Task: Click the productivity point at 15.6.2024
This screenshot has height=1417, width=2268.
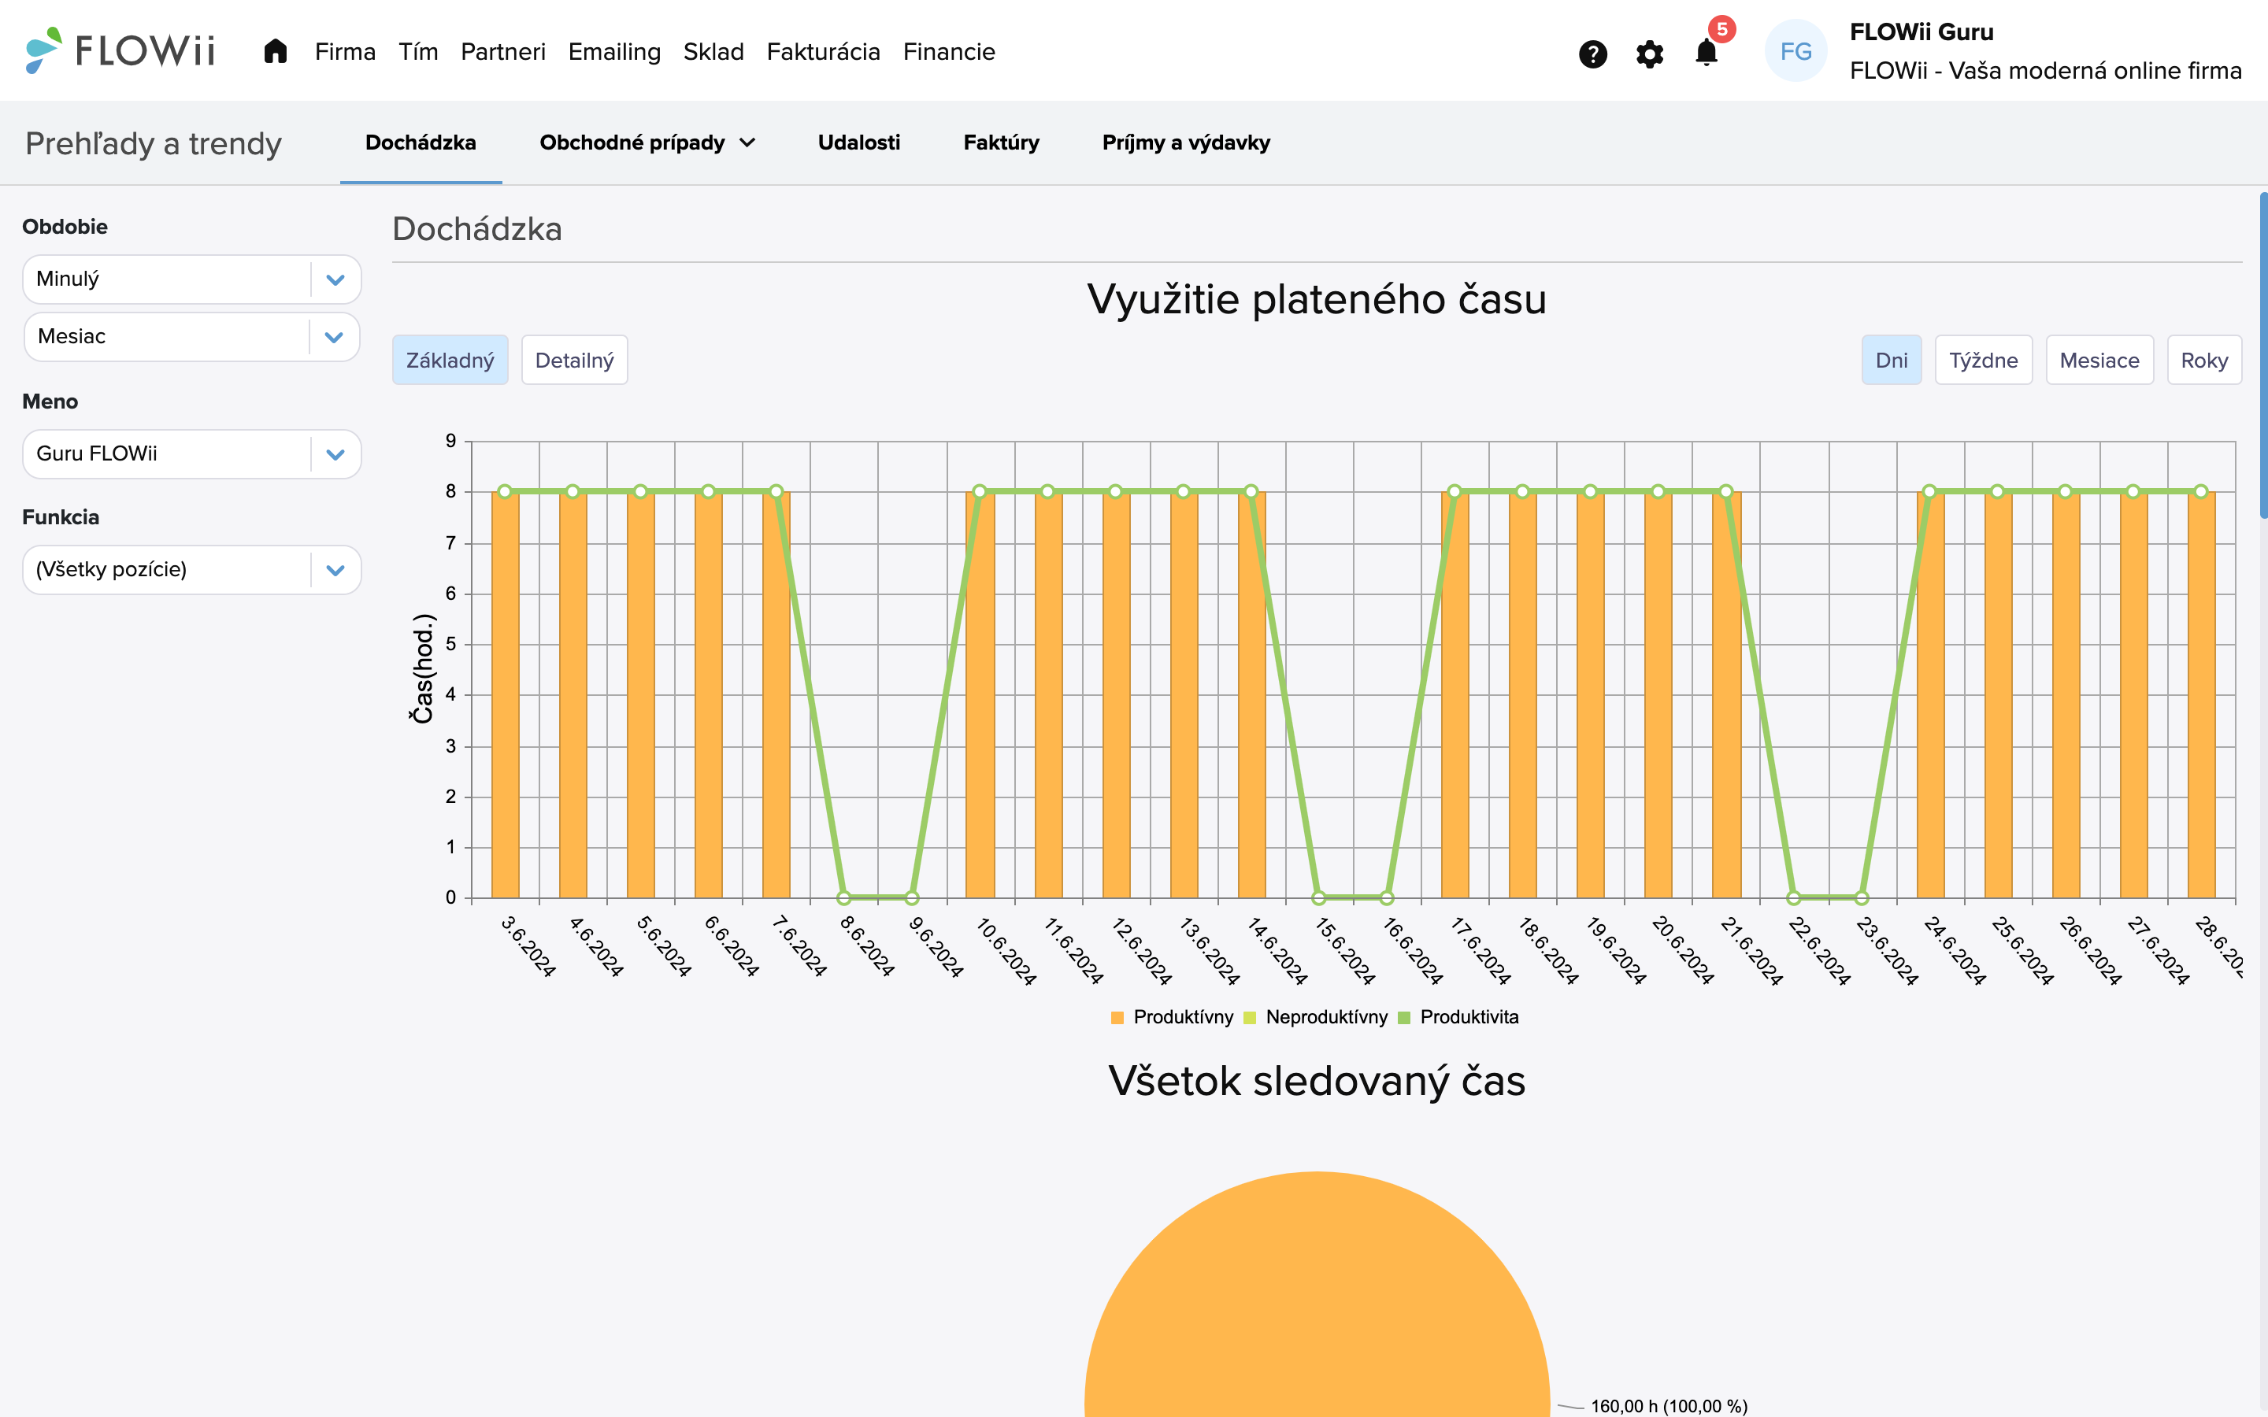Action: pyautogui.click(x=1318, y=897)
